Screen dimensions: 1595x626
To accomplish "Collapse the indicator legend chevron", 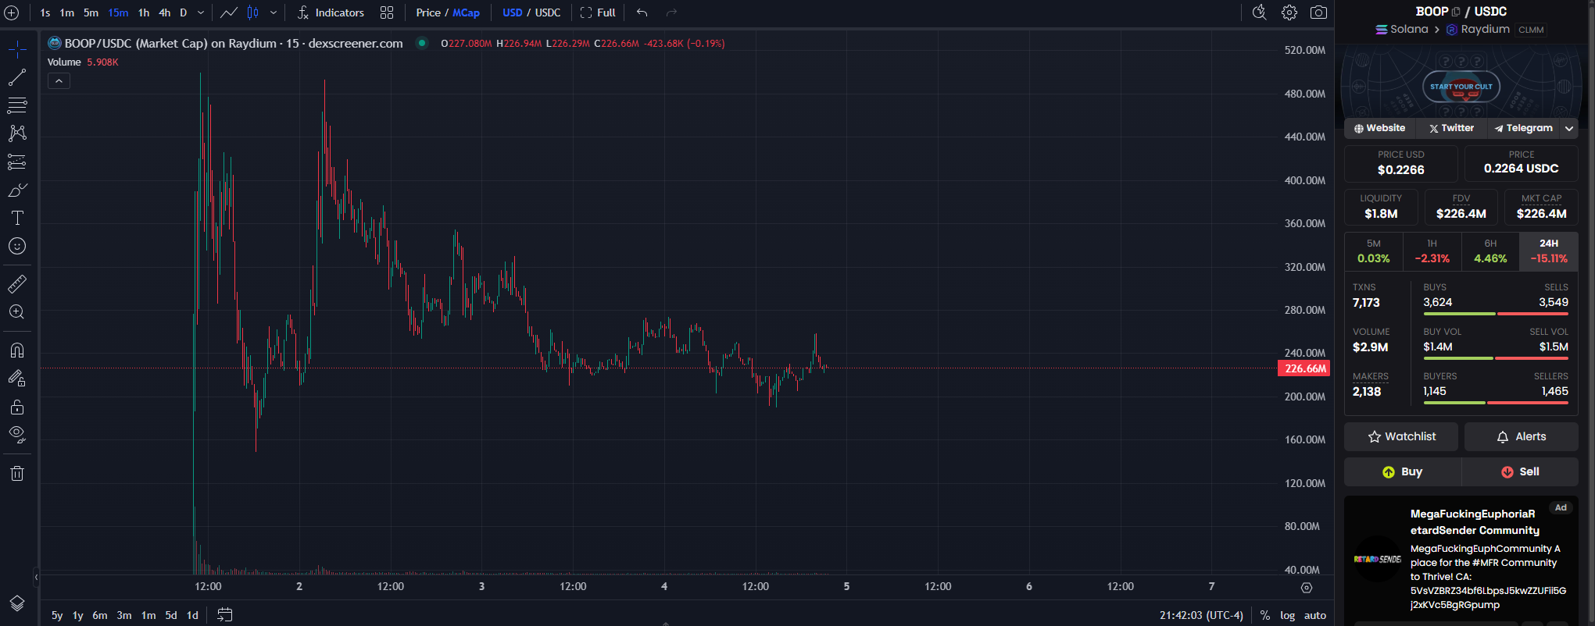I will coord(59,81).
